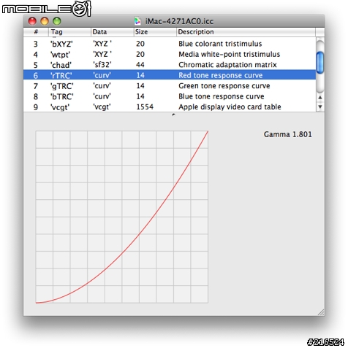Image resolution: width=348 pixels, height=348 pixels.
Task: Zoom the window with green button
Action: (x=57, y=21)
